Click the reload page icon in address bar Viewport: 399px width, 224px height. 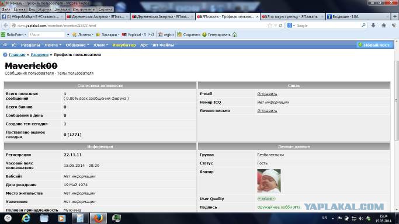pos(280,26)
